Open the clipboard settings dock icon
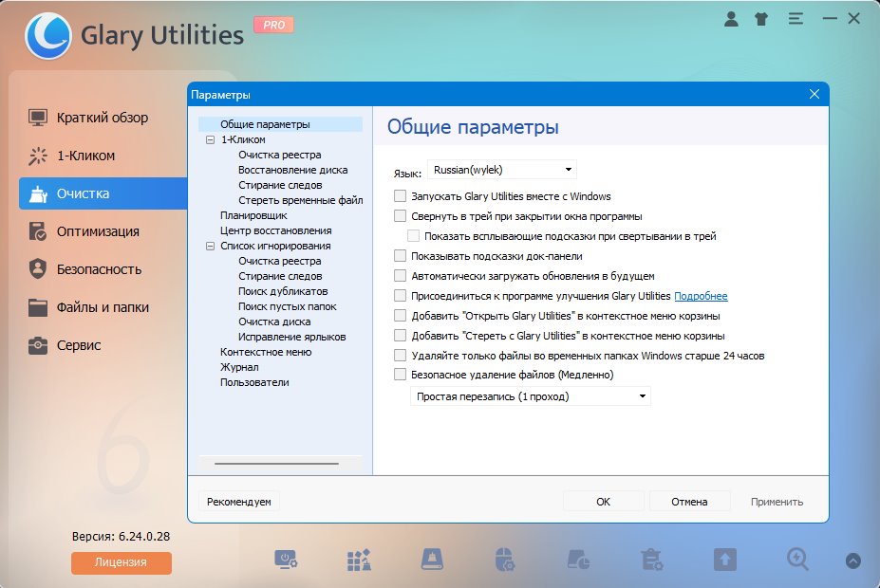This screenshot has height=588, width=880. coord(651,560)
